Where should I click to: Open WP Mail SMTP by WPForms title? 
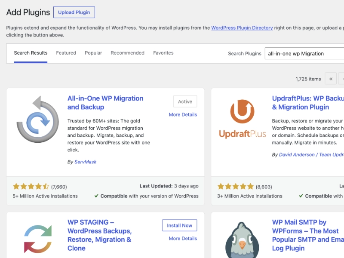pyautogui.click(x=308, y=235)
